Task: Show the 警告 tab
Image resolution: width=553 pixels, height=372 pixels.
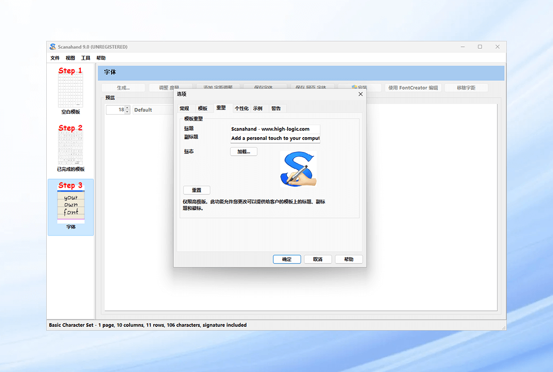Action: (276, 108)
